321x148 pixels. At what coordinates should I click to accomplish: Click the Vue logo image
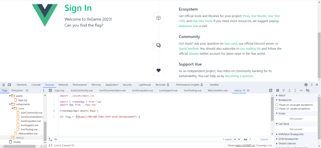45,15
